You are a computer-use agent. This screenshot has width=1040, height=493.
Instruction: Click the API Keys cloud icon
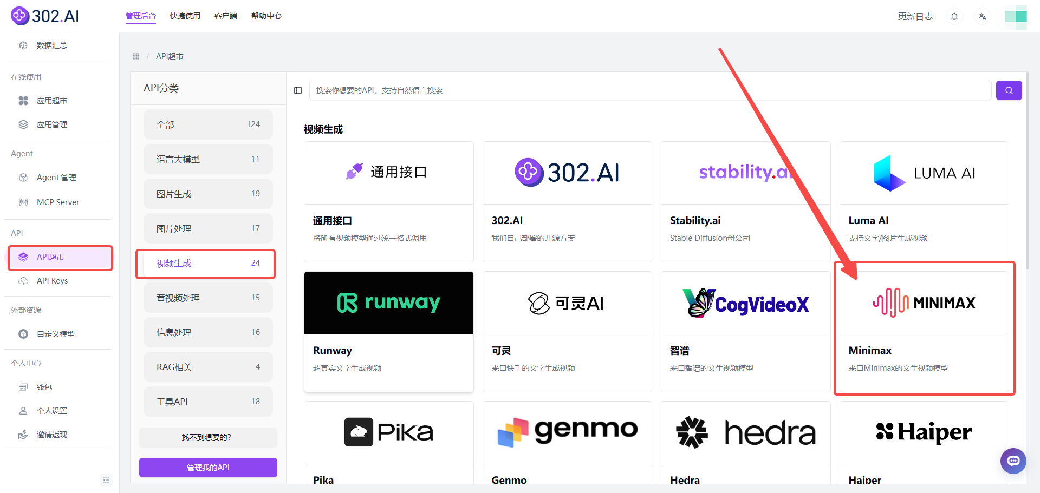[23, 281]
